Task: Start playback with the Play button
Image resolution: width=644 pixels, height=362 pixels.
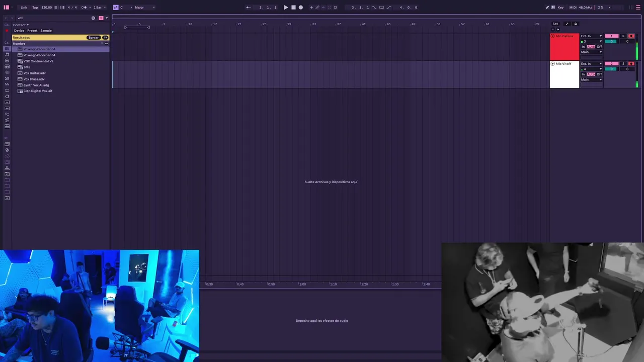Action: (286, 8)
